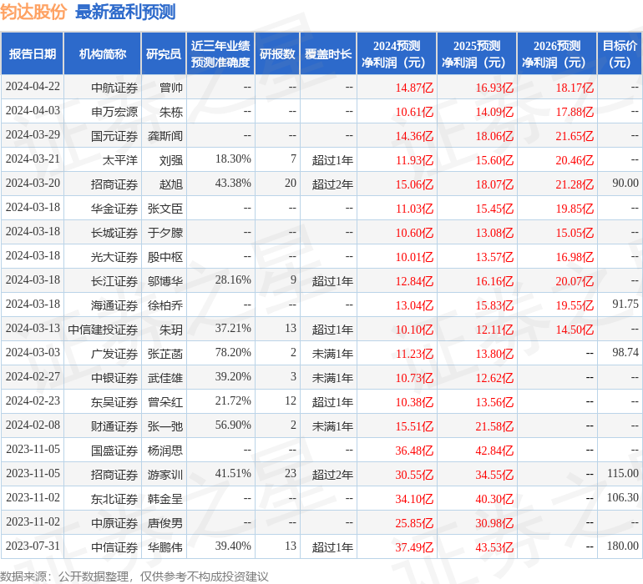The width and height of the screenshot is (643, 584).
Task: Click the institution 广发证券
Action: coord(114,354)
